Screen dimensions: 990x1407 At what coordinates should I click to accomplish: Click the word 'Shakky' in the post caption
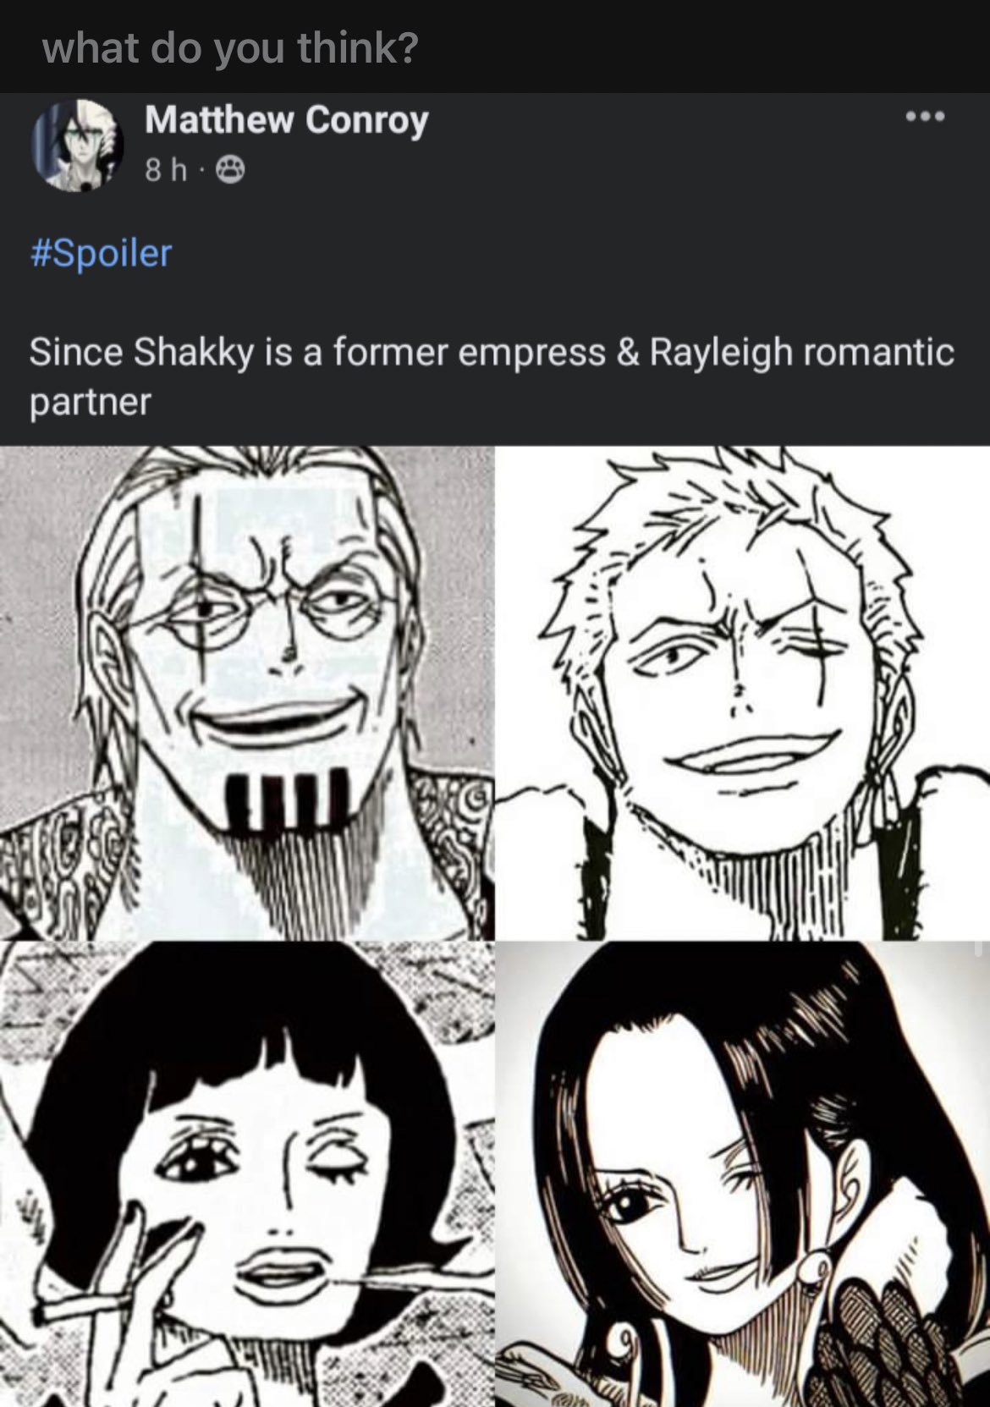[x=193, y=353]
